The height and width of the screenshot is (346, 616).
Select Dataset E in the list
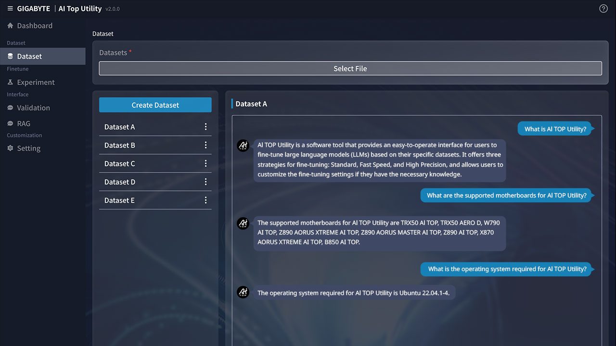point(155,200)
